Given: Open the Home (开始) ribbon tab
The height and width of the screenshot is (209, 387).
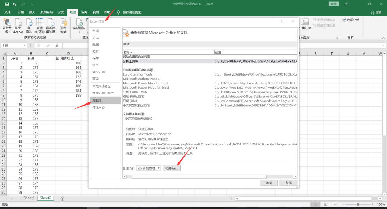Looking at the screenshot, I should (21, 12).
